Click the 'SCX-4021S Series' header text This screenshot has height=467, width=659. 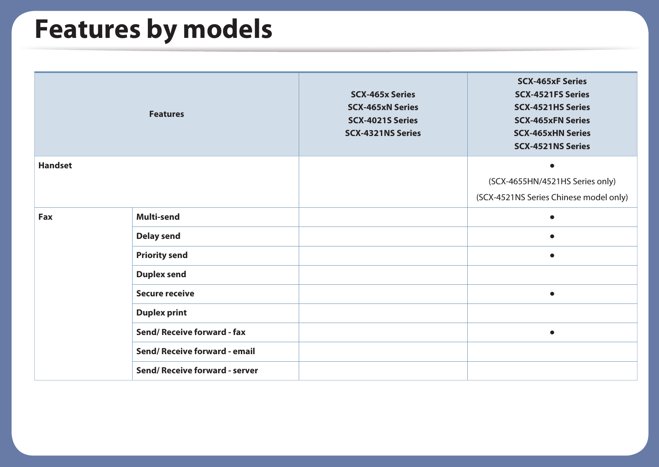(x=383, y=120)
